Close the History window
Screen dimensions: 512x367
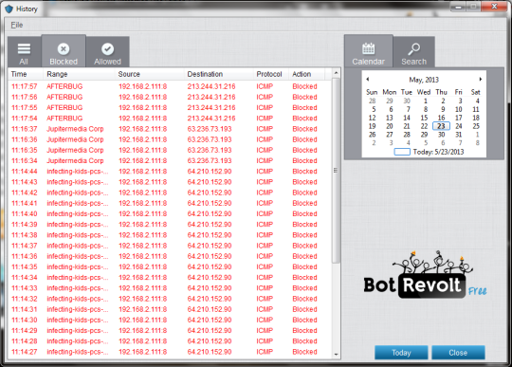(494, 7)
